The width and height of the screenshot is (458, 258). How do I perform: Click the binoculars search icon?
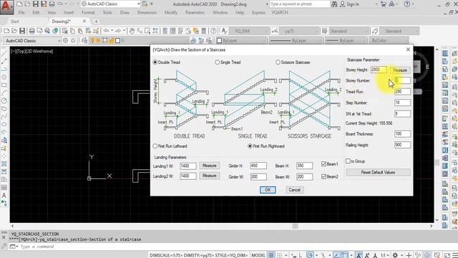click(334, 4)
